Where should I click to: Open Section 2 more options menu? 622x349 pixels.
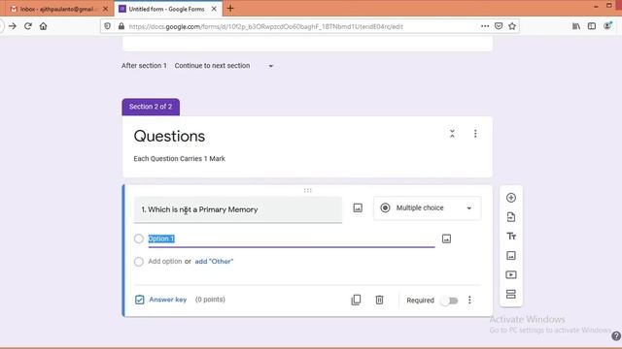[x=475, y=134]
